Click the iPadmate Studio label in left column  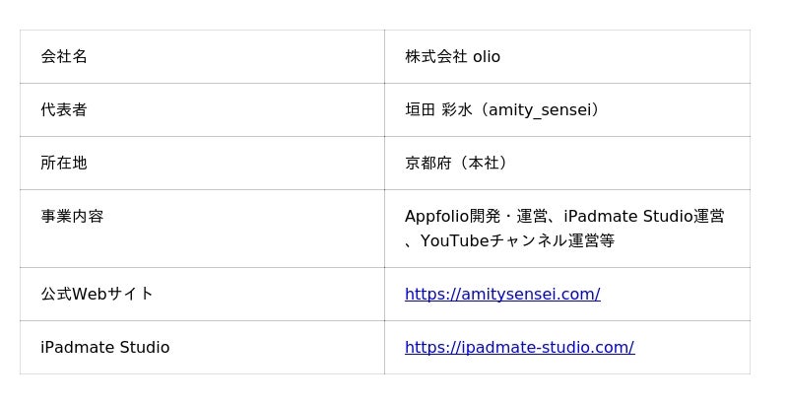tap(104, 347)
